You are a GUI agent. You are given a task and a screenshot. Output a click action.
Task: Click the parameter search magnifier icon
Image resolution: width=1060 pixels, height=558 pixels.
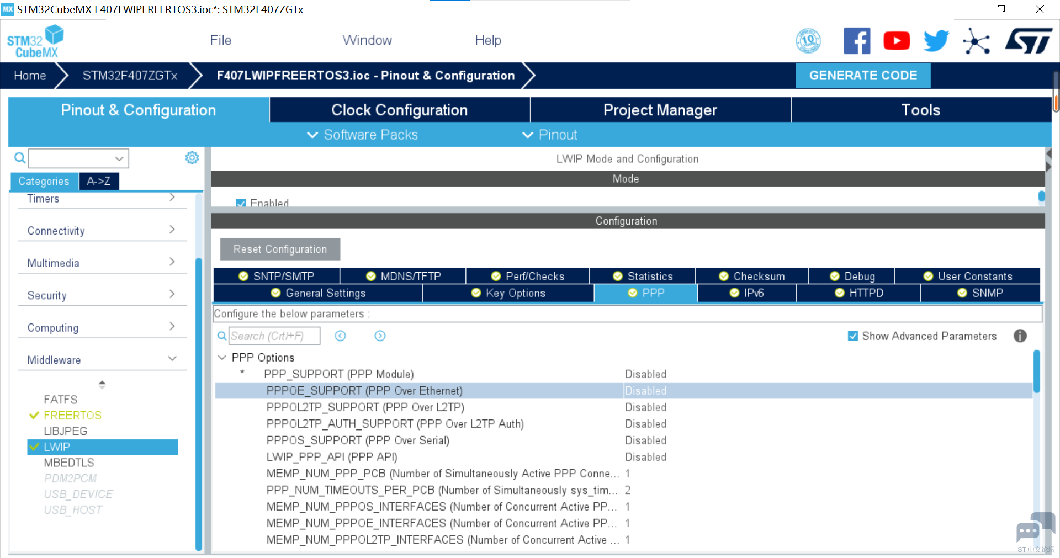[222, 336]
